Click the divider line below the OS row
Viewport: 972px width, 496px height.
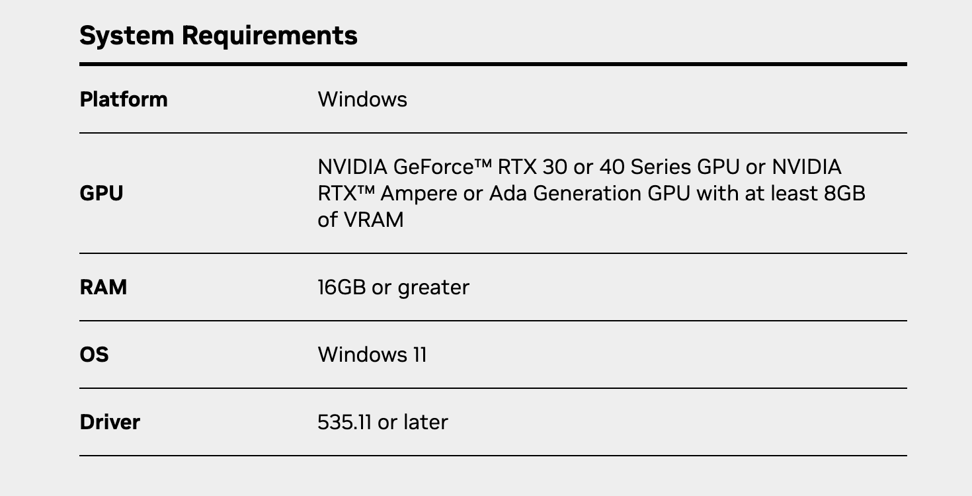pos(493,388)
